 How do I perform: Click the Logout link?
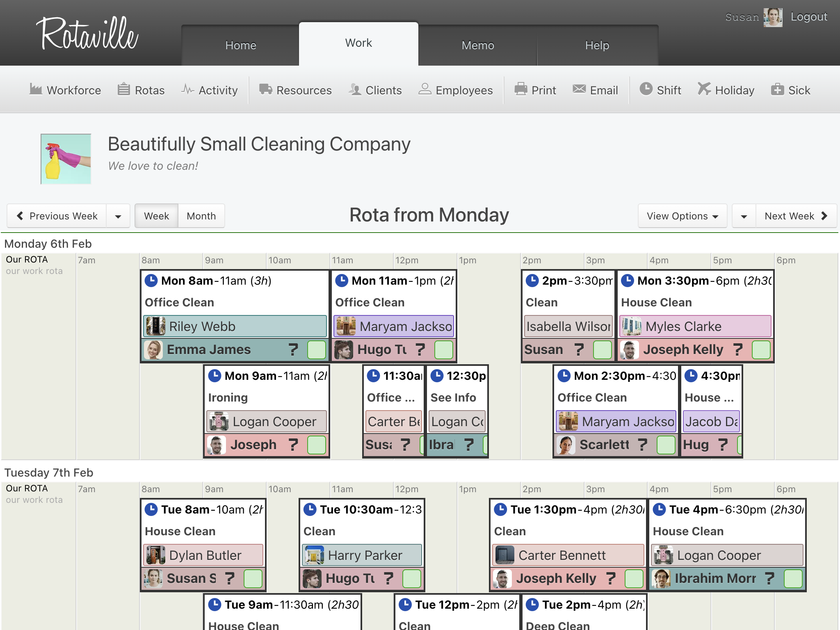808,17
